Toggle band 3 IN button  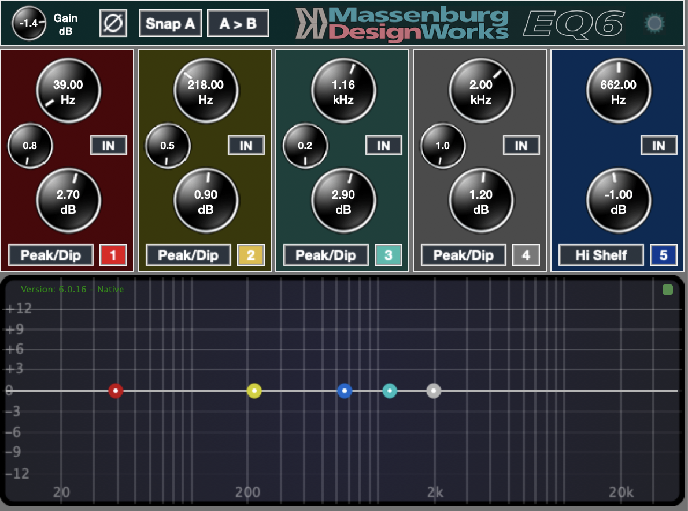pyautogui.click(x=383, y=145)
